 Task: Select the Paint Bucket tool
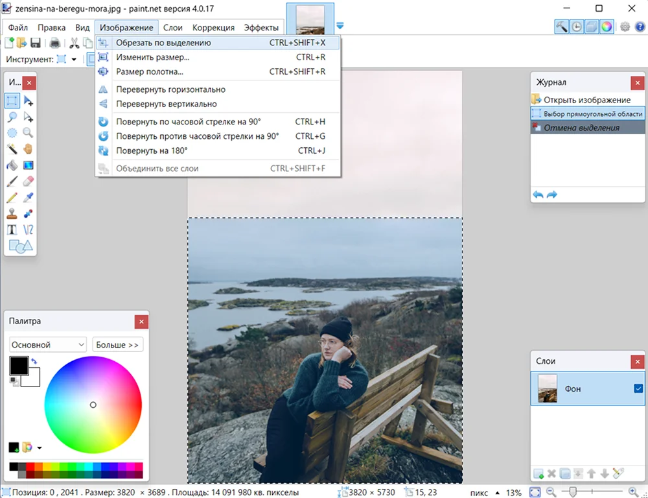[12, 165]
